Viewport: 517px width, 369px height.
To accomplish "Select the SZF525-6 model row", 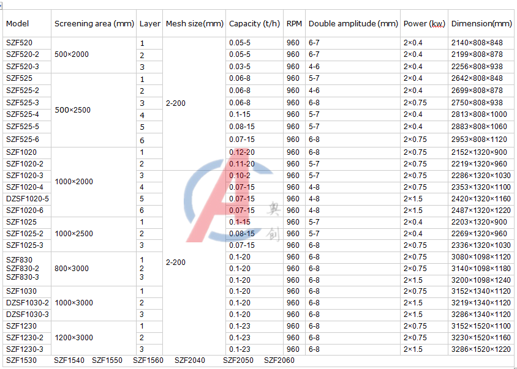I will (x=23, y=140).
